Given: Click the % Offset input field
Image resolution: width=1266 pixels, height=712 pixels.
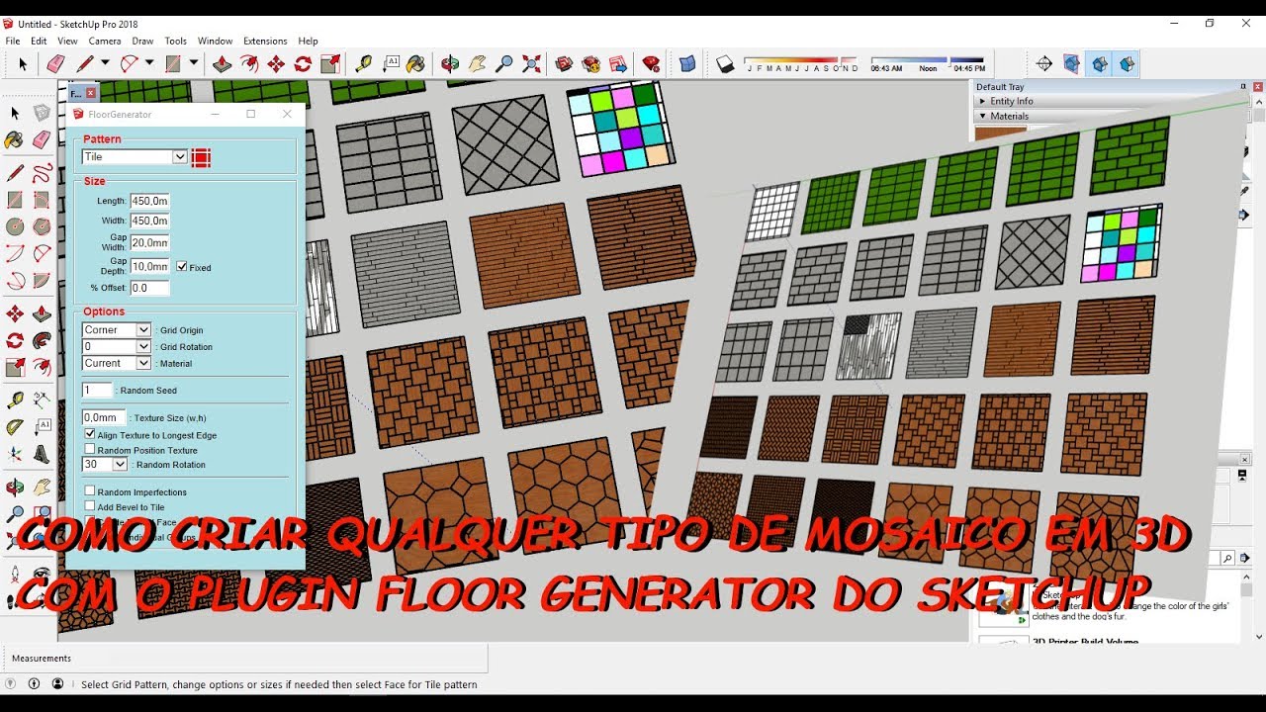Looking at the screenshot, I should (x=149, y=288).
